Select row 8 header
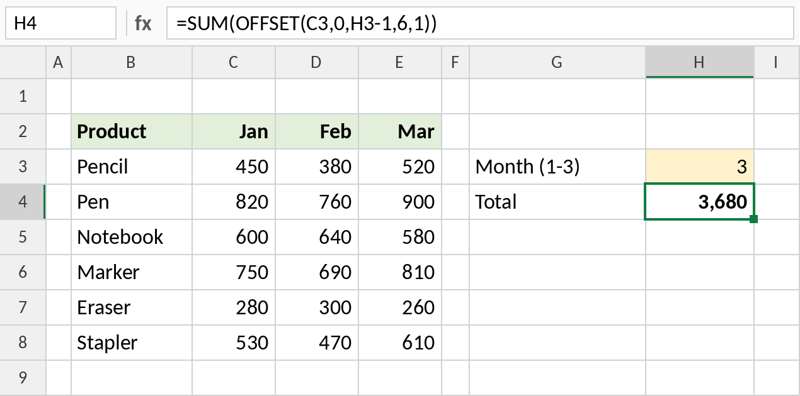800x396 pixels. (x=23, y=343)
